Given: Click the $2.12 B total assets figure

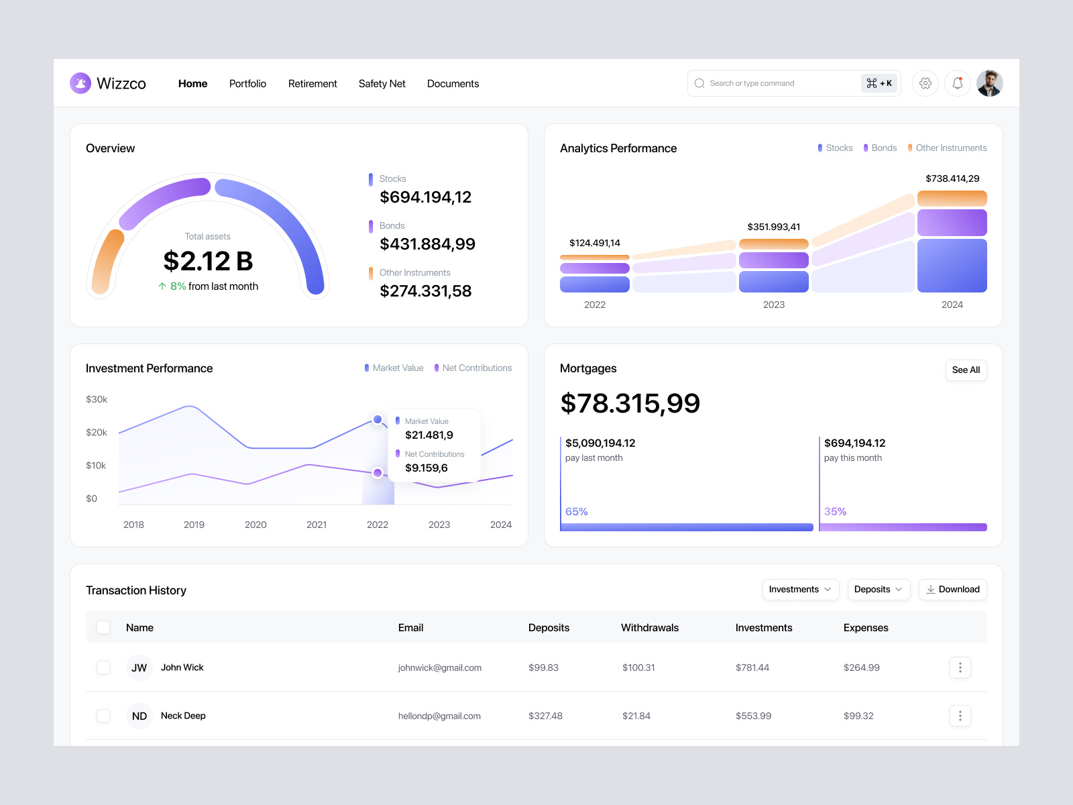Looking at the screenshot, I should click(208, 261).
